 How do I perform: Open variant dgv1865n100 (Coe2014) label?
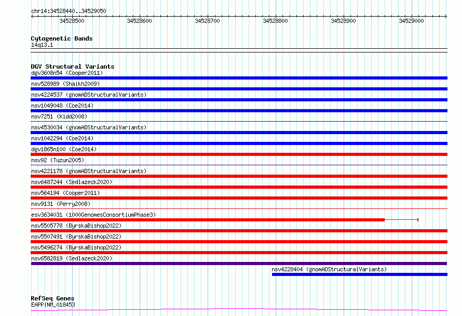(x=64, y=149)
